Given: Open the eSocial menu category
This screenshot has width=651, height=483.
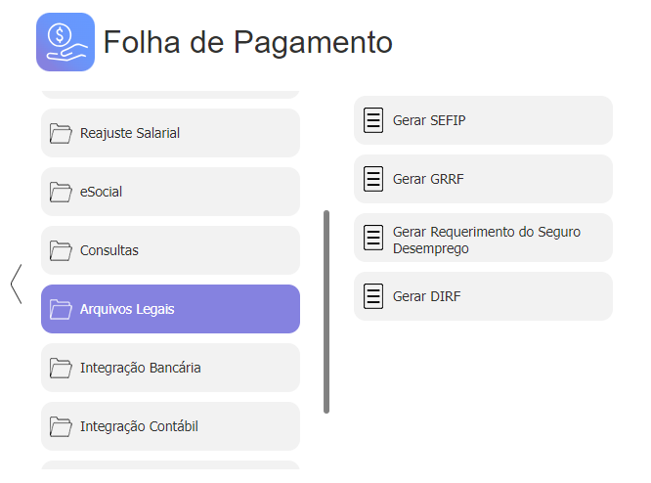Looking at the screenshot, I should click(170, 192).
